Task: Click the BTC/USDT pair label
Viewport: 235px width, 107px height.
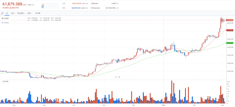Action: click(5, 19)
